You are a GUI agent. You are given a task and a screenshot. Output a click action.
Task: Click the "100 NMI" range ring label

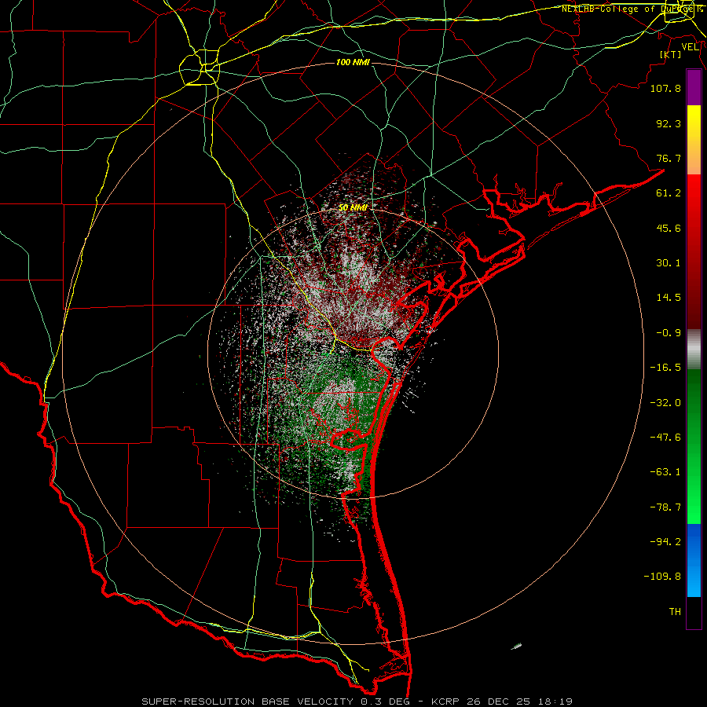[353, 62]
